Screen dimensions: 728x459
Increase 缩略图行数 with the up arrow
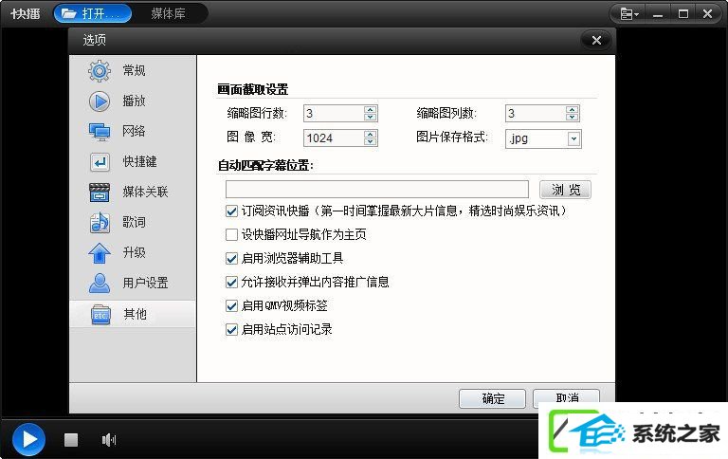(370, 110)
